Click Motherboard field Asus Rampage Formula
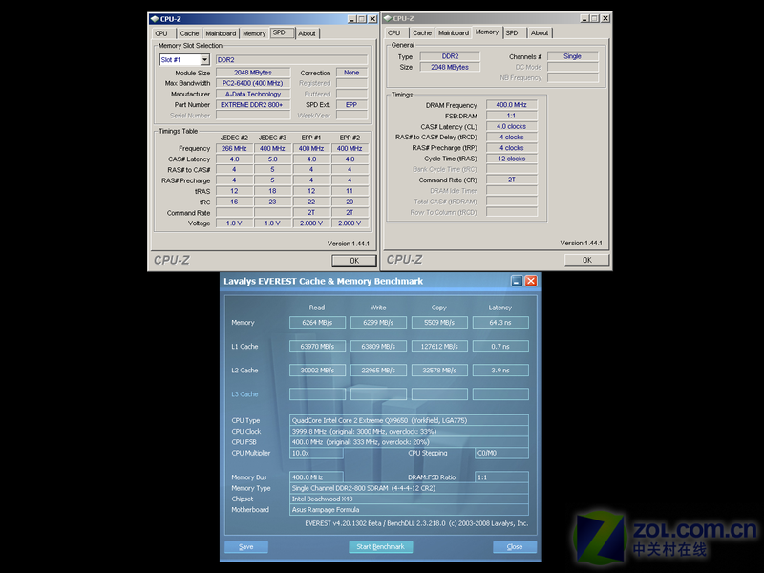This screenshot has width=764, height=573. pos(409,510)
